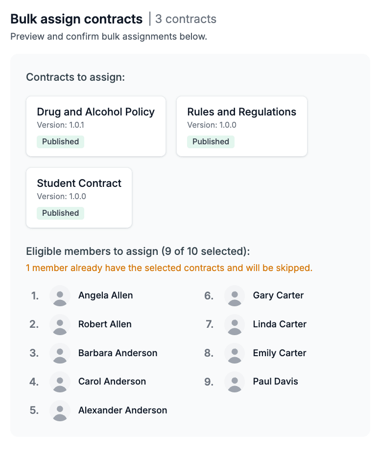379x455 pixels.
Task: Click Carol Anderson's avatar icon
Action: tap(60, 382)
